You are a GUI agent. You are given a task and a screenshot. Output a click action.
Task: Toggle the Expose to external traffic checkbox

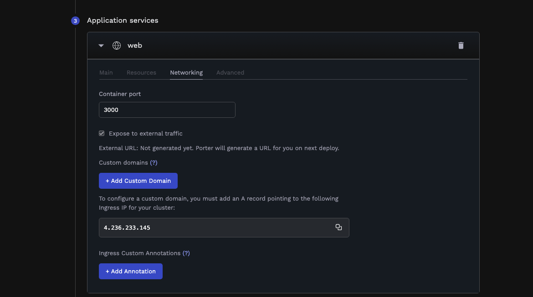(x=102, y=133)
